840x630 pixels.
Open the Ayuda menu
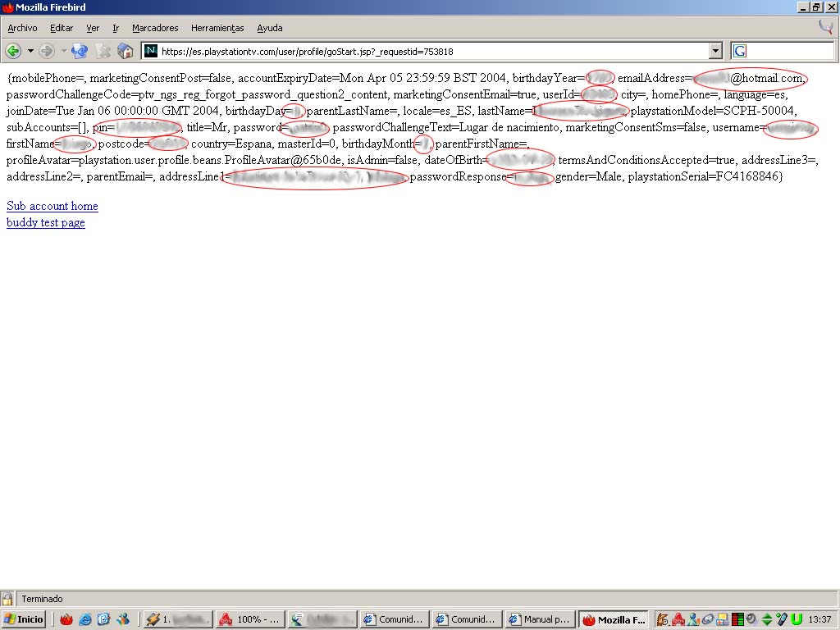(269, 28)
